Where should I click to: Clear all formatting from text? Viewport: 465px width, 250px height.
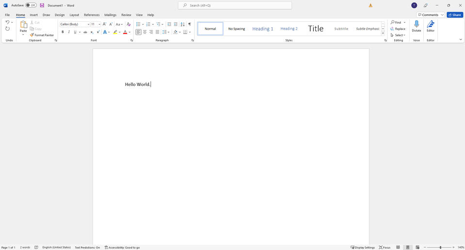[x=128, y=24]
